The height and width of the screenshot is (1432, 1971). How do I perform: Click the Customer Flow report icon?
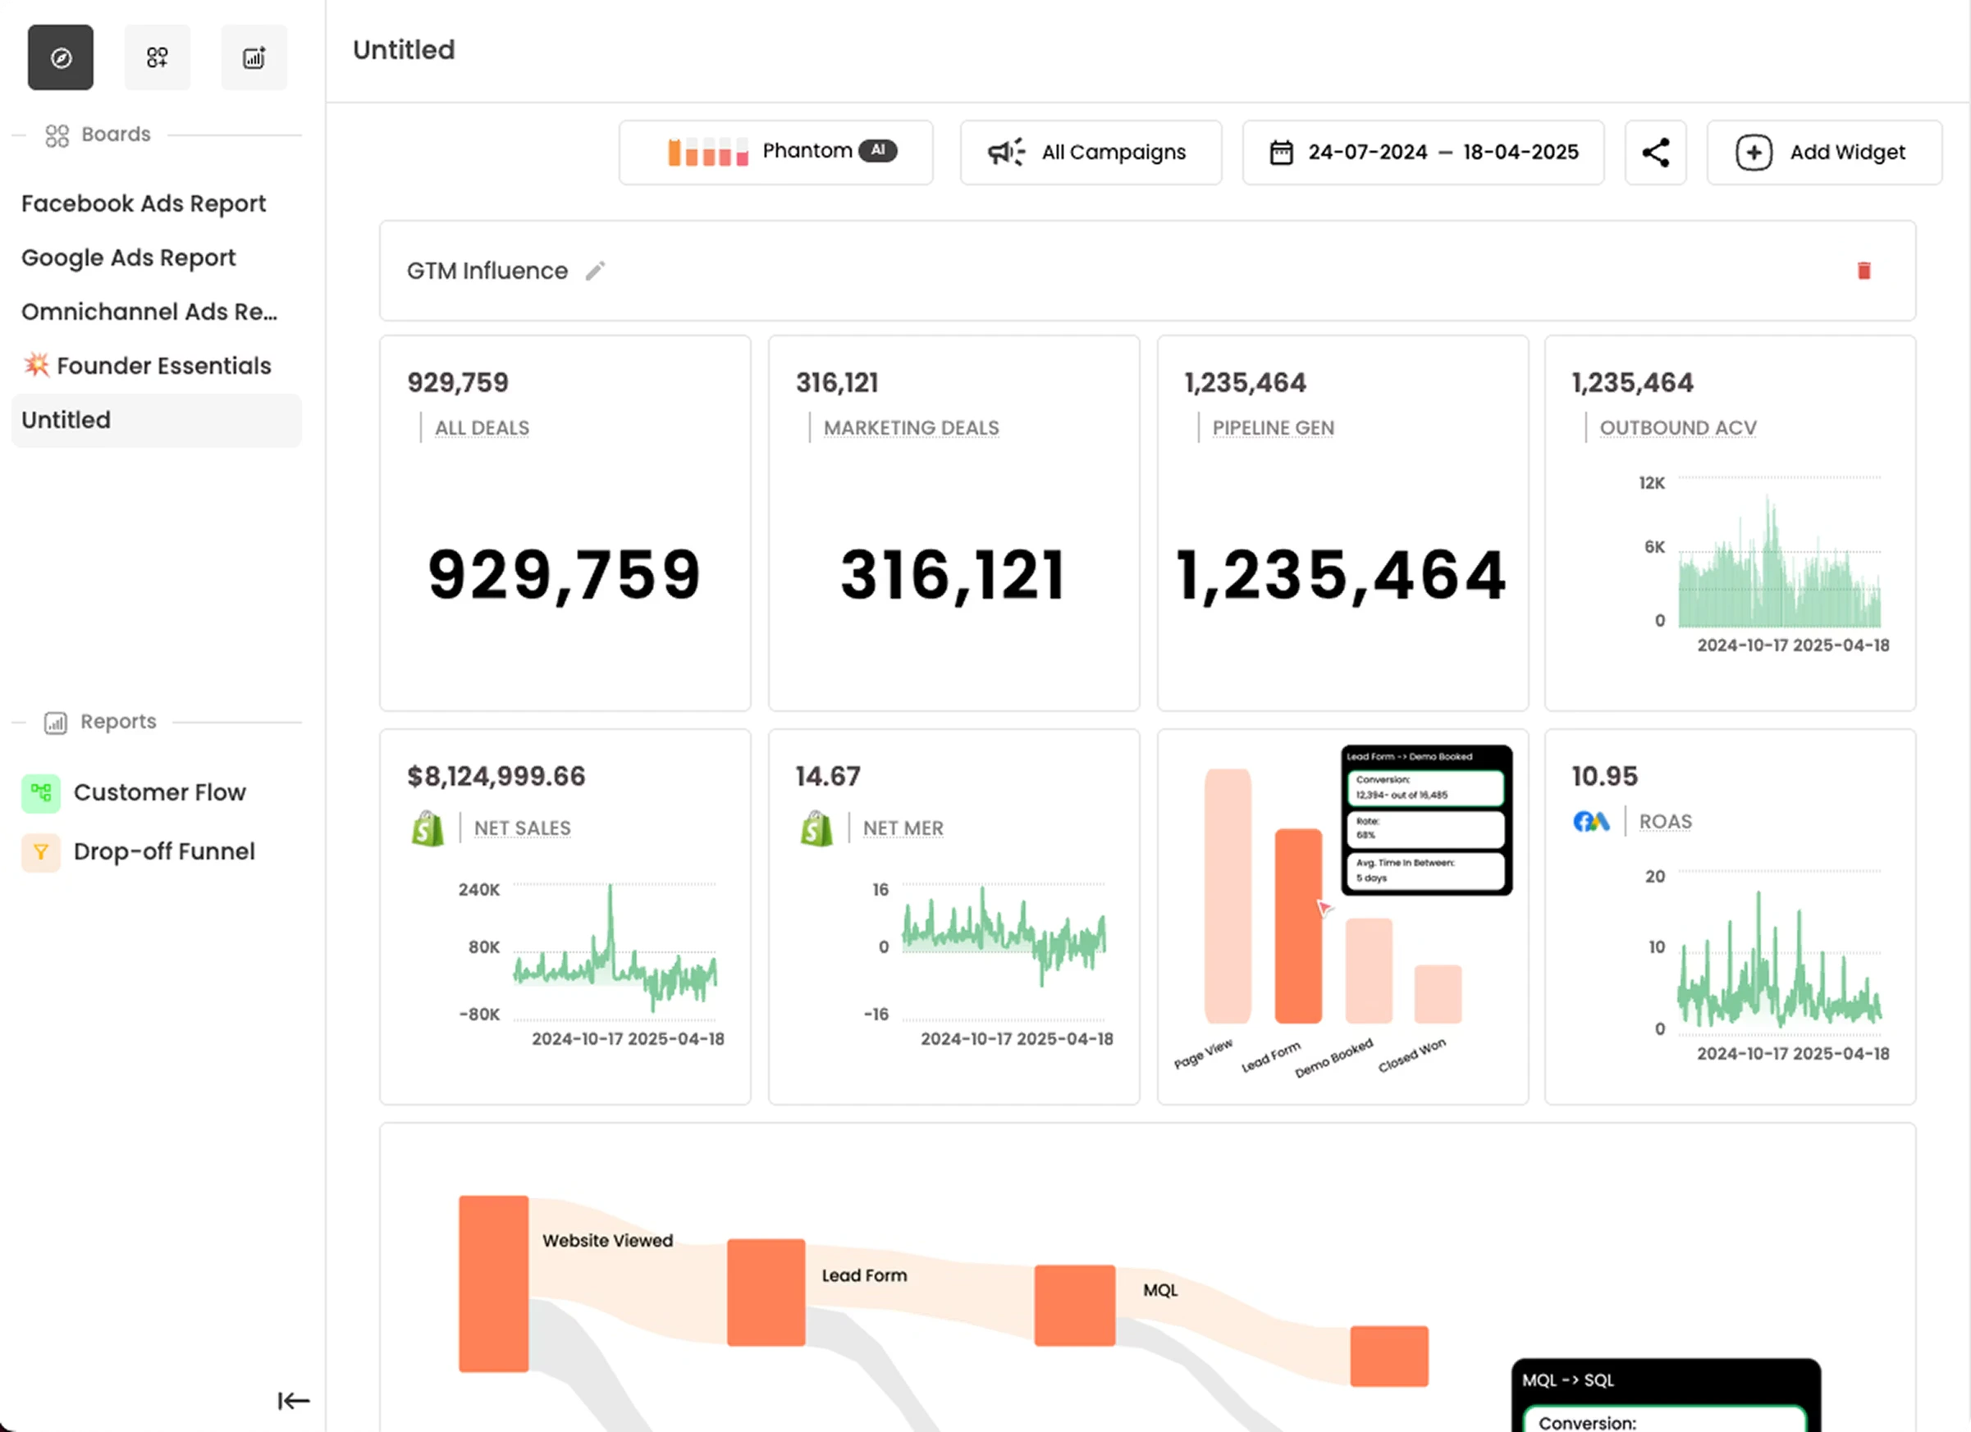(x=41, y=792)
